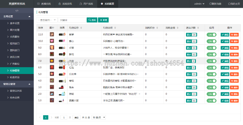Select page 1 in pagination
This screenshot has width=243, height=125.
tap(46, 117)
